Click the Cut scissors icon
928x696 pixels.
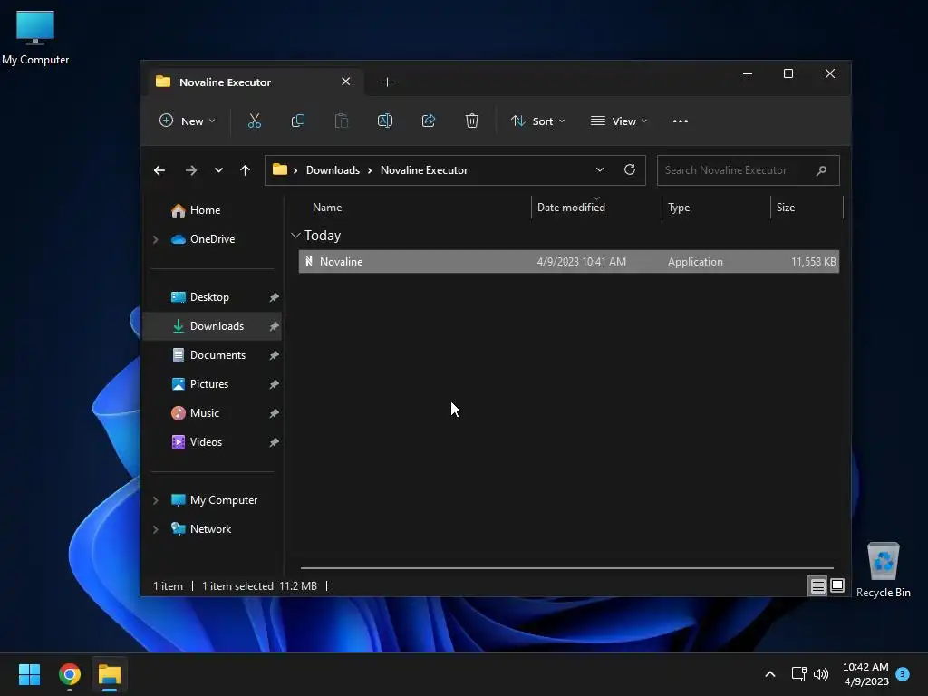coord(255,121)
